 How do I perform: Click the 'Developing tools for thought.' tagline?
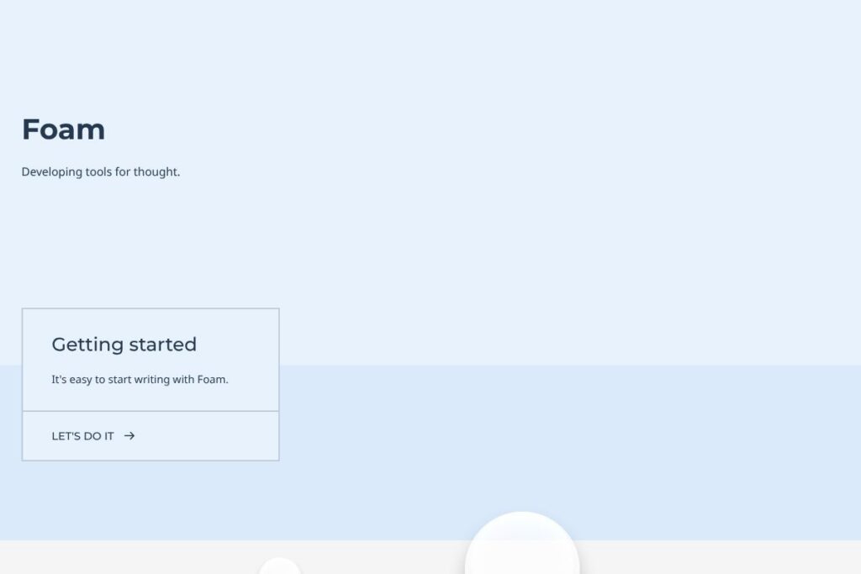tap(101, 171)
